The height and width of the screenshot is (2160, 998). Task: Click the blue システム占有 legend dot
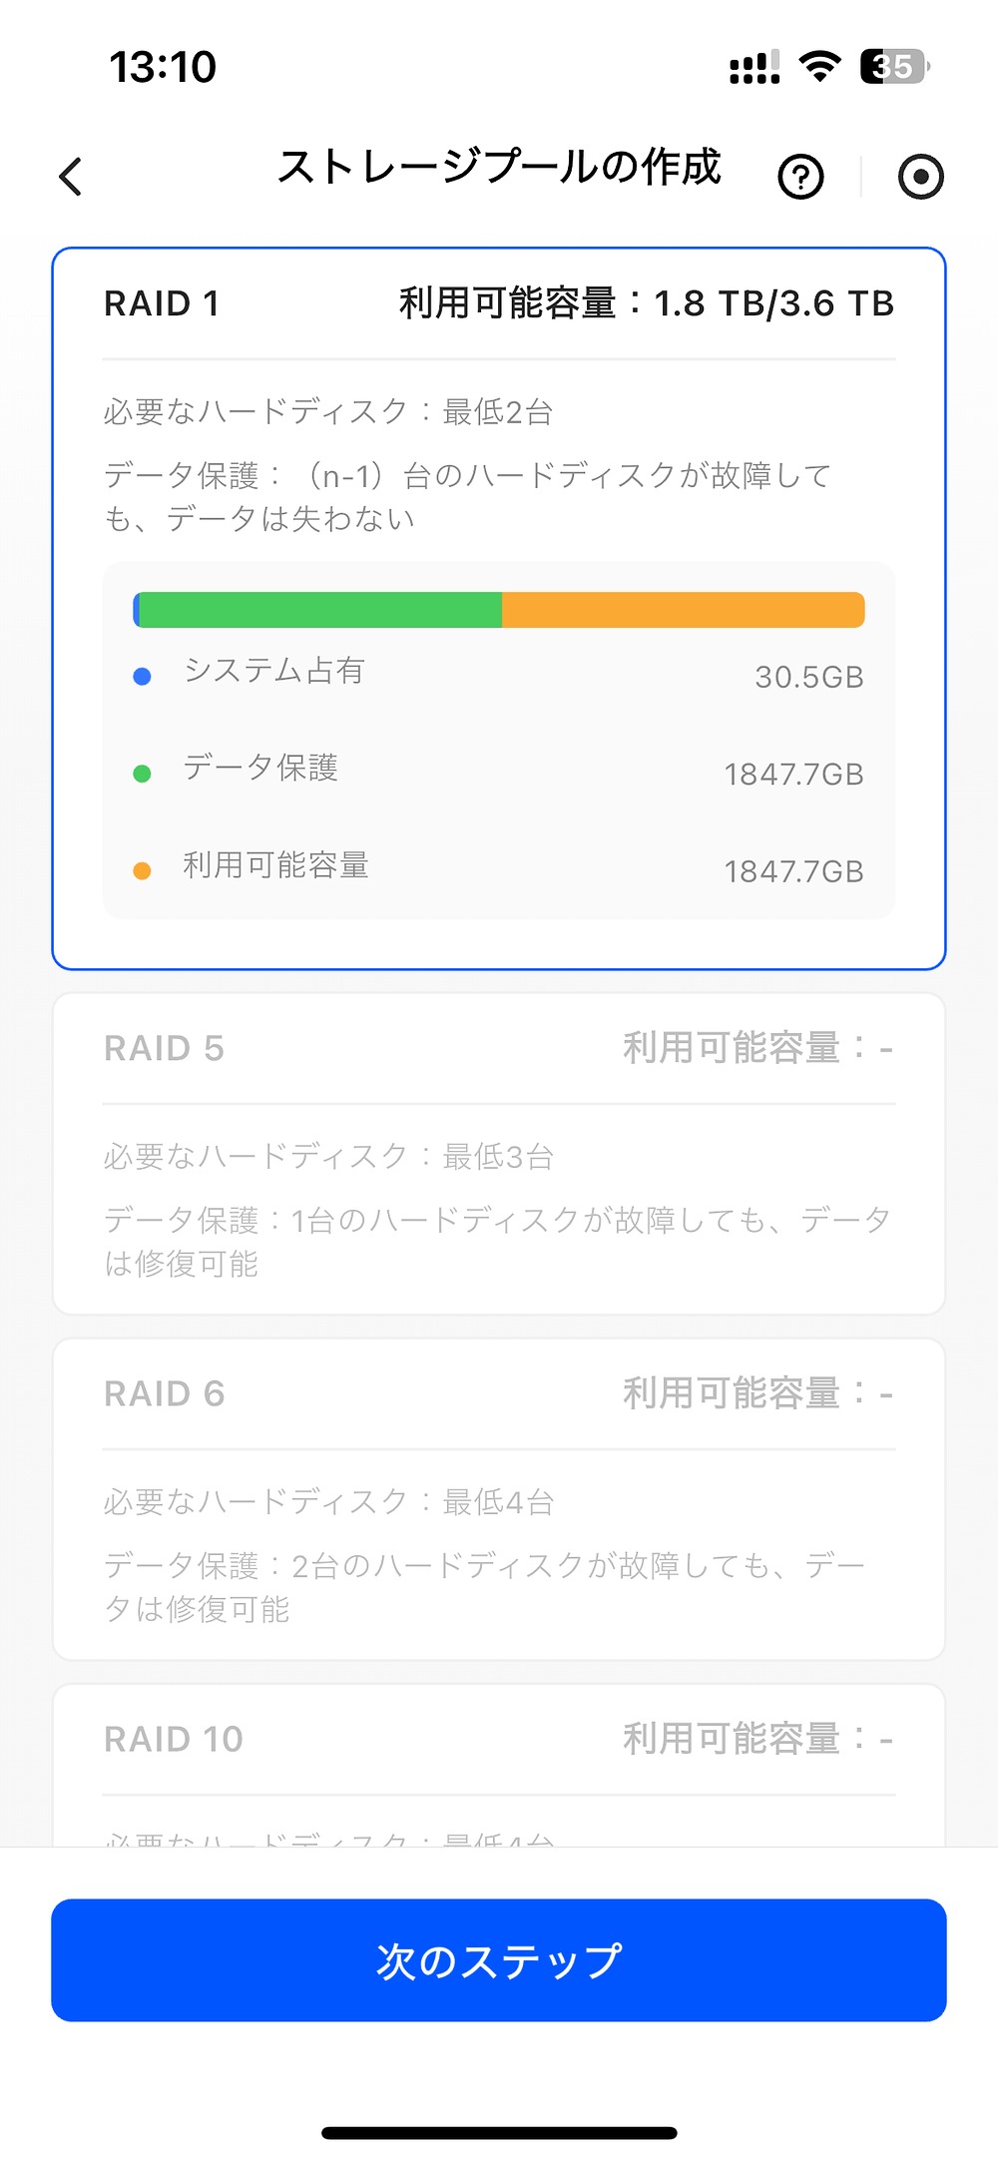pos(143,676)
